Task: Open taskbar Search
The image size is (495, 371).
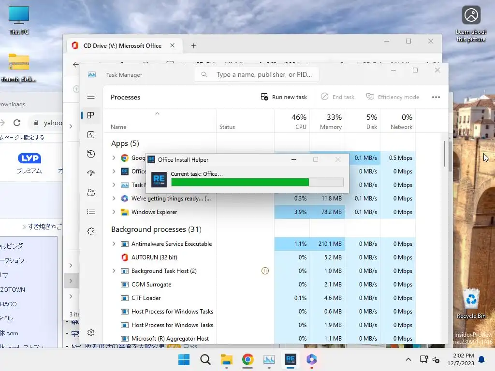Action: [x=205, y=359]
